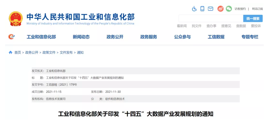This screenshot has height=122, width=266.
Task: Open the 新闻动态 navigation menu
Action: [81, 37]
